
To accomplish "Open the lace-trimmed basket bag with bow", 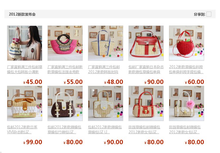I will coord(25,103).
